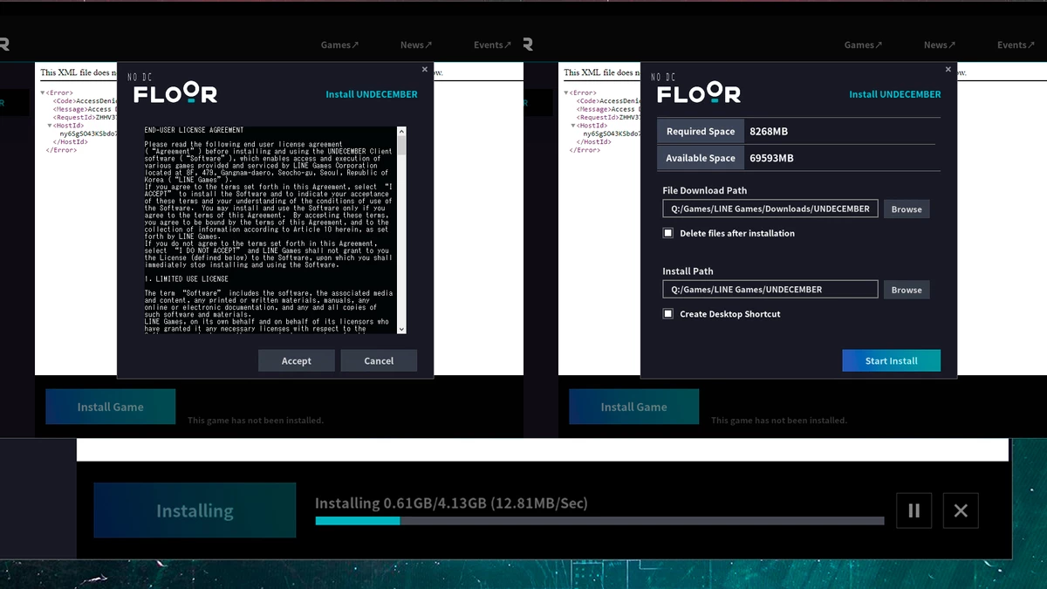Open the News menu above the license dialog

(416, 45)
